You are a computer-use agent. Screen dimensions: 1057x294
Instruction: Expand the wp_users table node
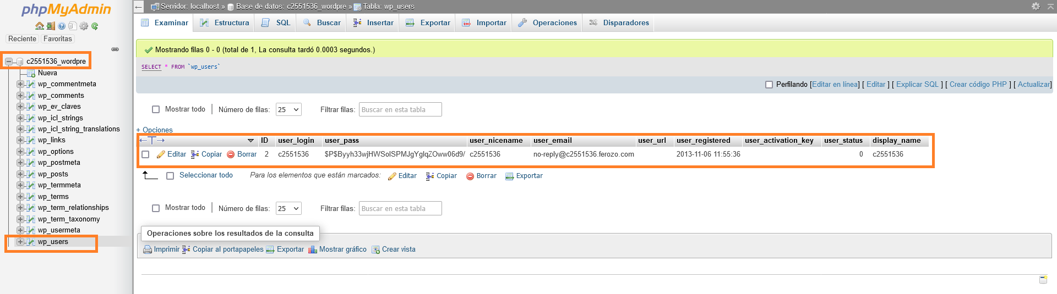click(x=20, y=242)
